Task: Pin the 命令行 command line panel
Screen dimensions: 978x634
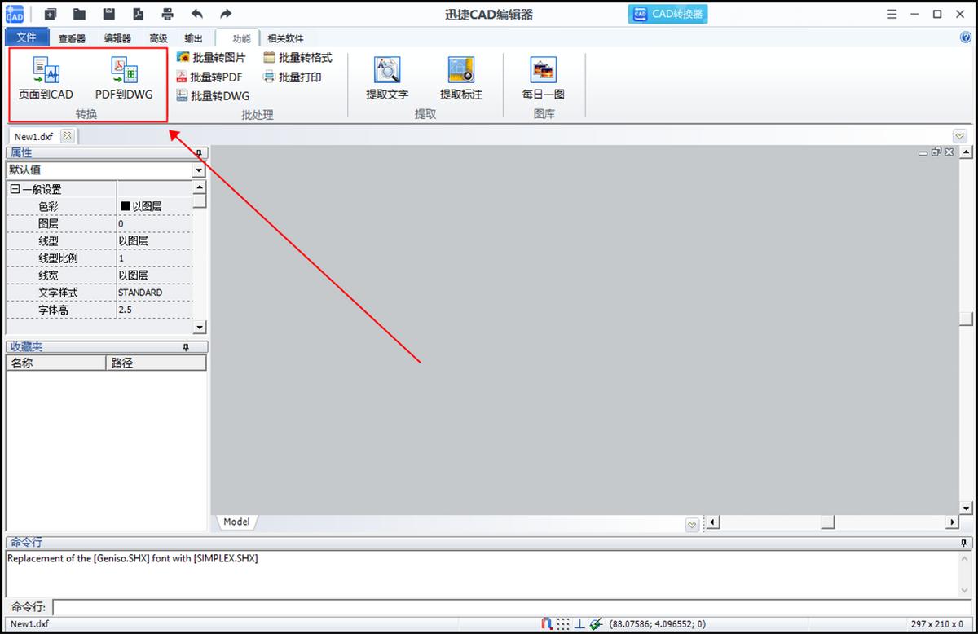Action: click(963, 543)
